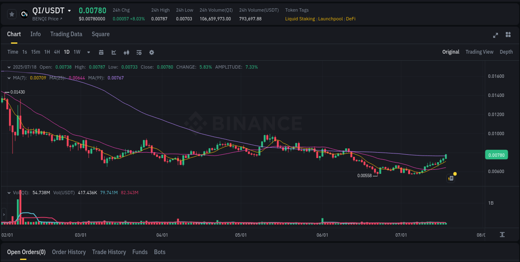This screenshot has width=520, height=262.
Task: Collapse the OHLC data row chevron
Action: [9, 67]
